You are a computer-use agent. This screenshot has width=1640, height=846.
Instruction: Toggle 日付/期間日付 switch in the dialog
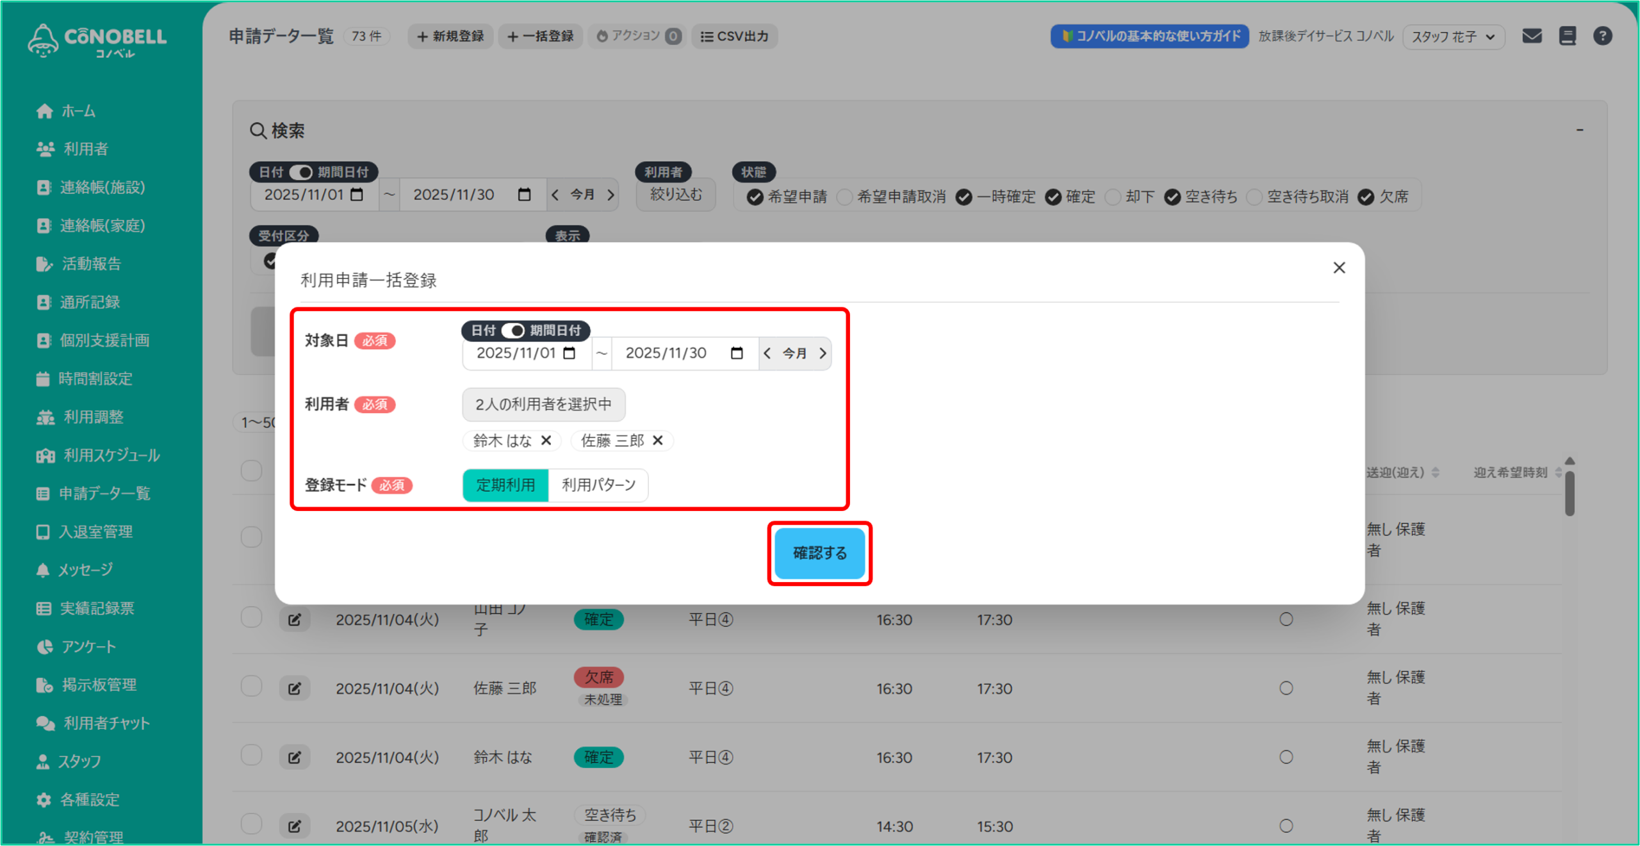[513, 330]
